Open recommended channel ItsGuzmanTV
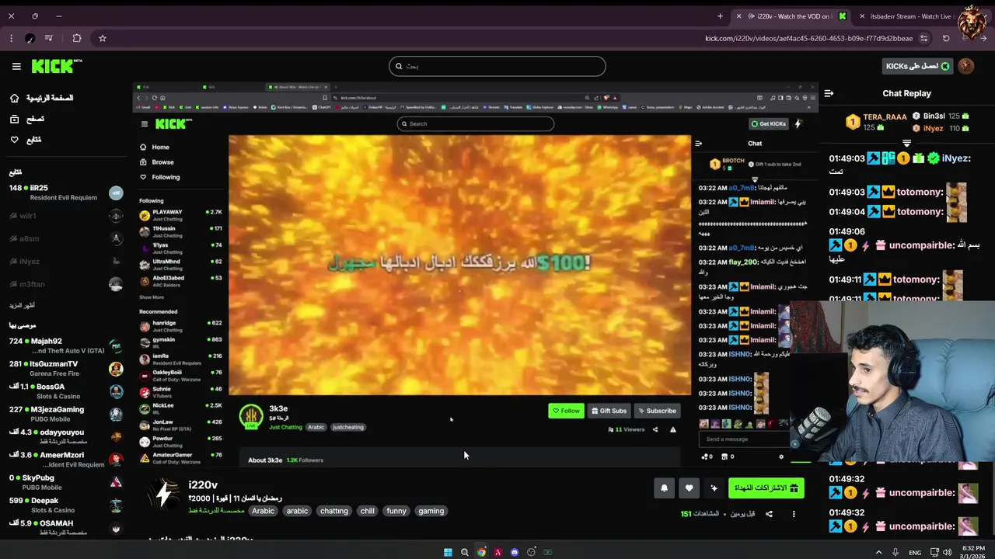Image resolution: width=995 pixels, height=559 pixels. coord(65,368)
